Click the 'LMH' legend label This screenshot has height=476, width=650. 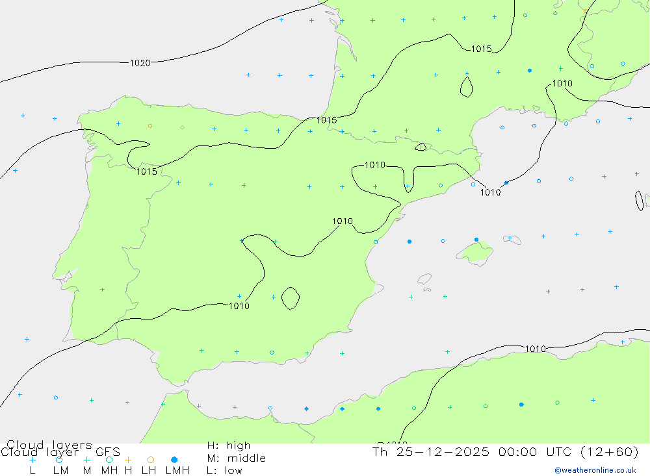pos(177,471)
